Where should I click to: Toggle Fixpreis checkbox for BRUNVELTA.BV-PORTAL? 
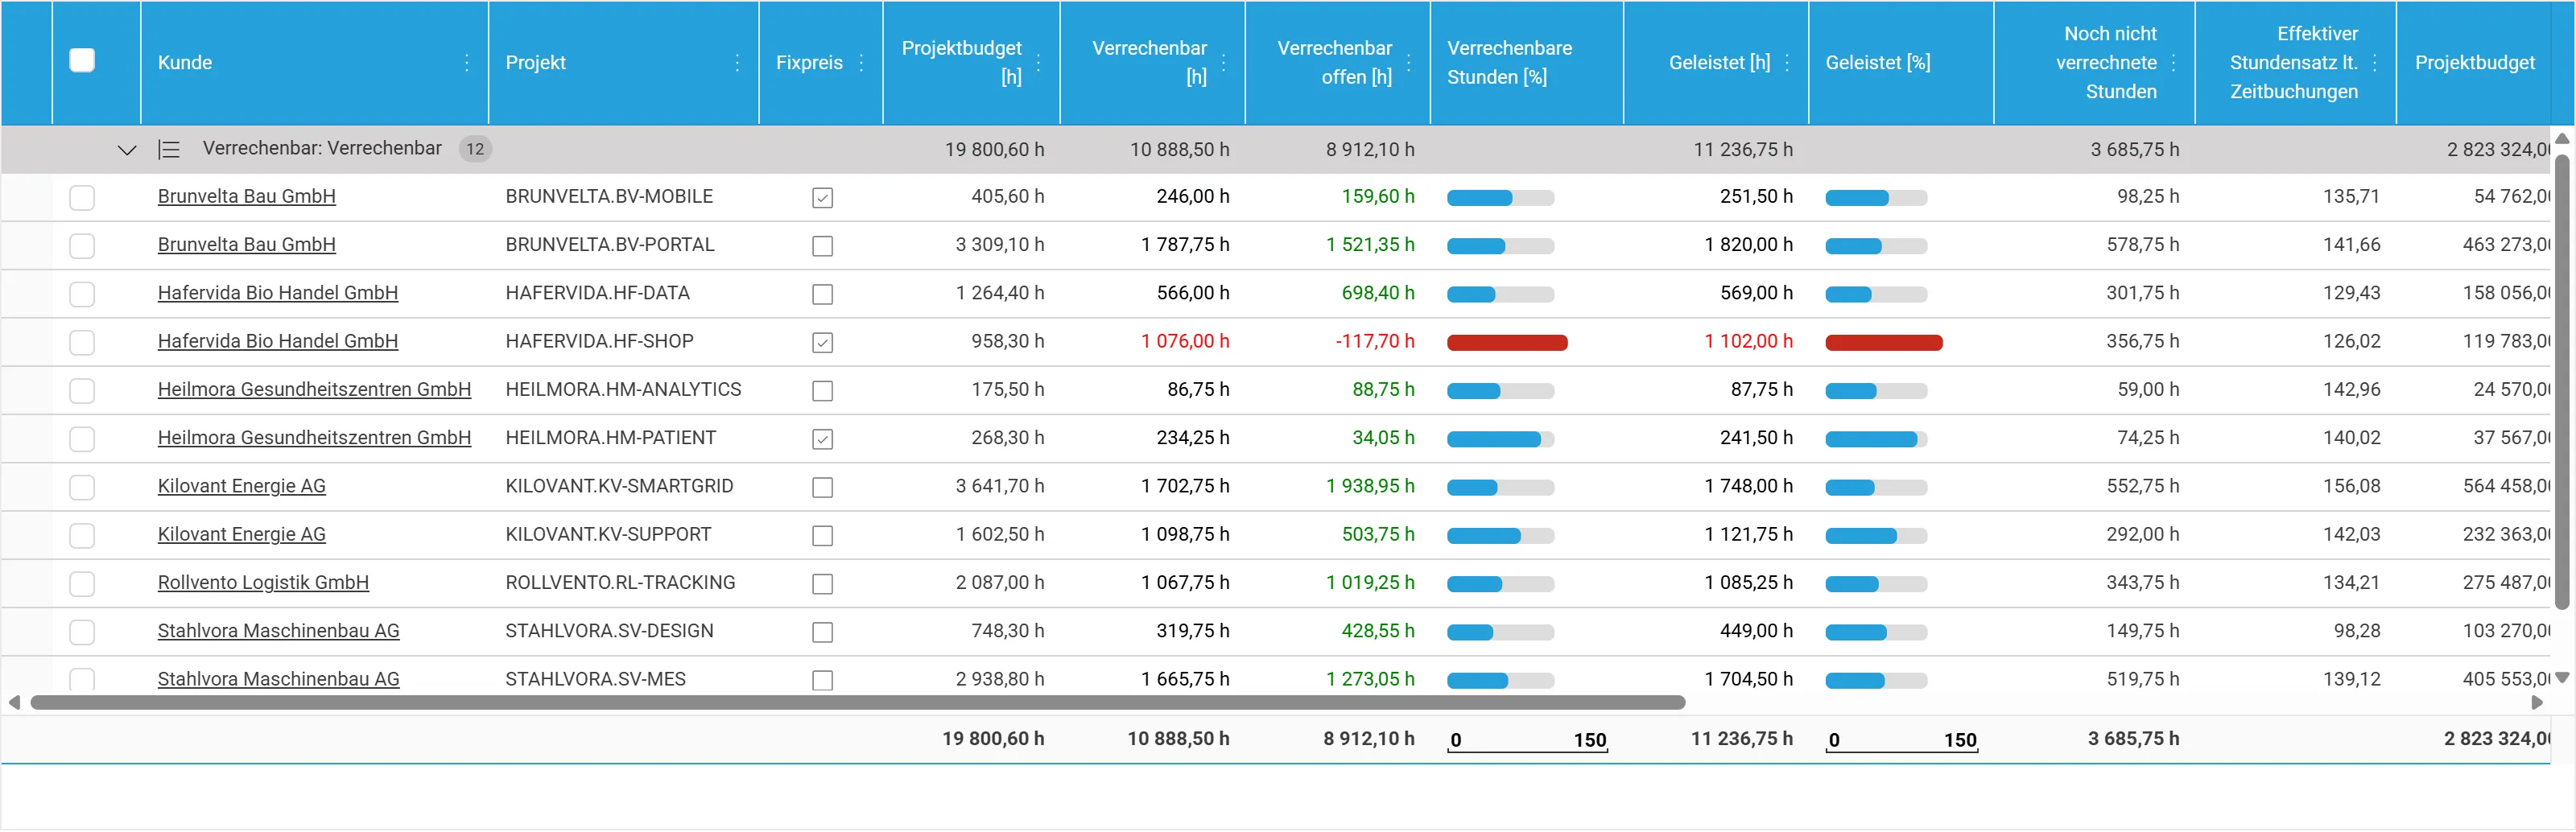tap(822, 246)
